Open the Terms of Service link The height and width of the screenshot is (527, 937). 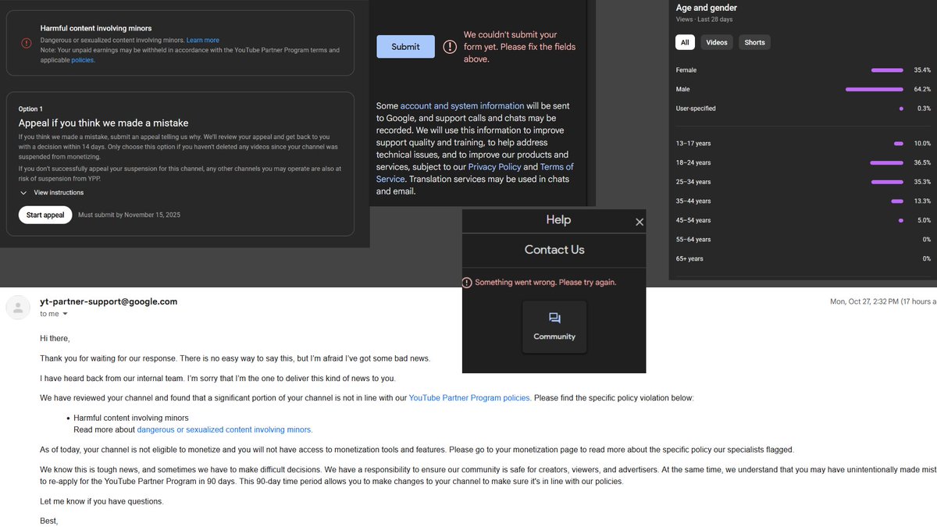pyautogui.click(x=475, y=173)
